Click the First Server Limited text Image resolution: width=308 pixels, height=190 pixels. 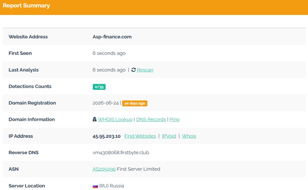[x=139, y=169]
